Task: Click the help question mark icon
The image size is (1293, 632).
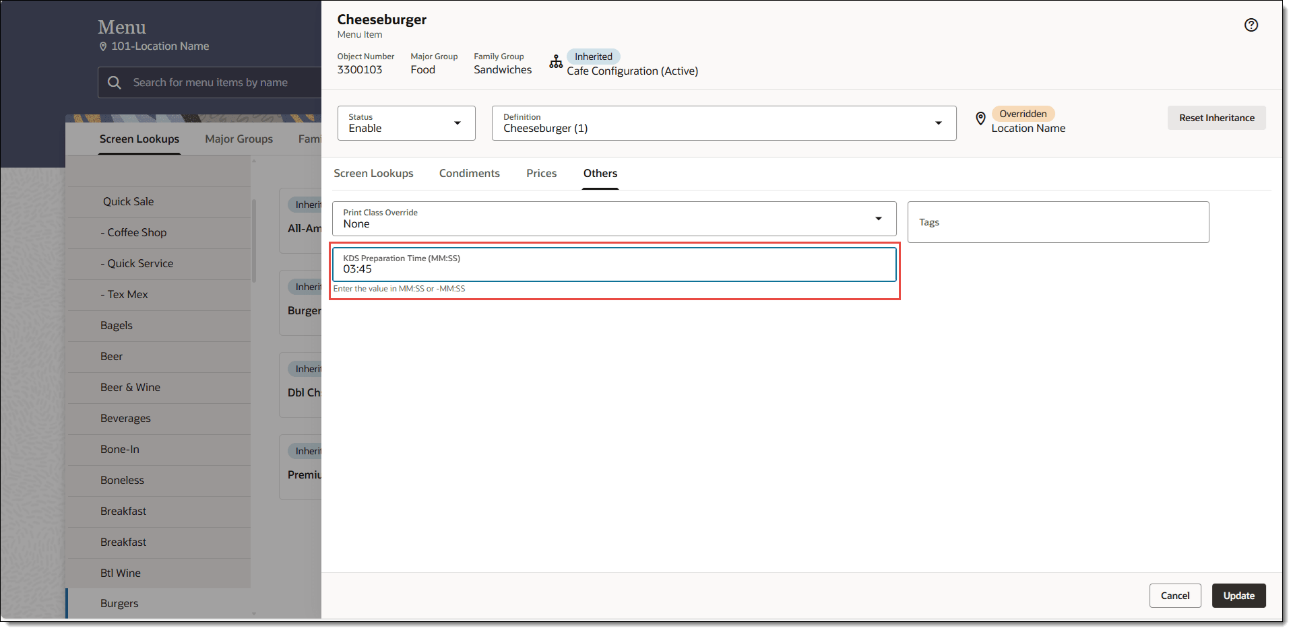Action: pos(1251,25)
